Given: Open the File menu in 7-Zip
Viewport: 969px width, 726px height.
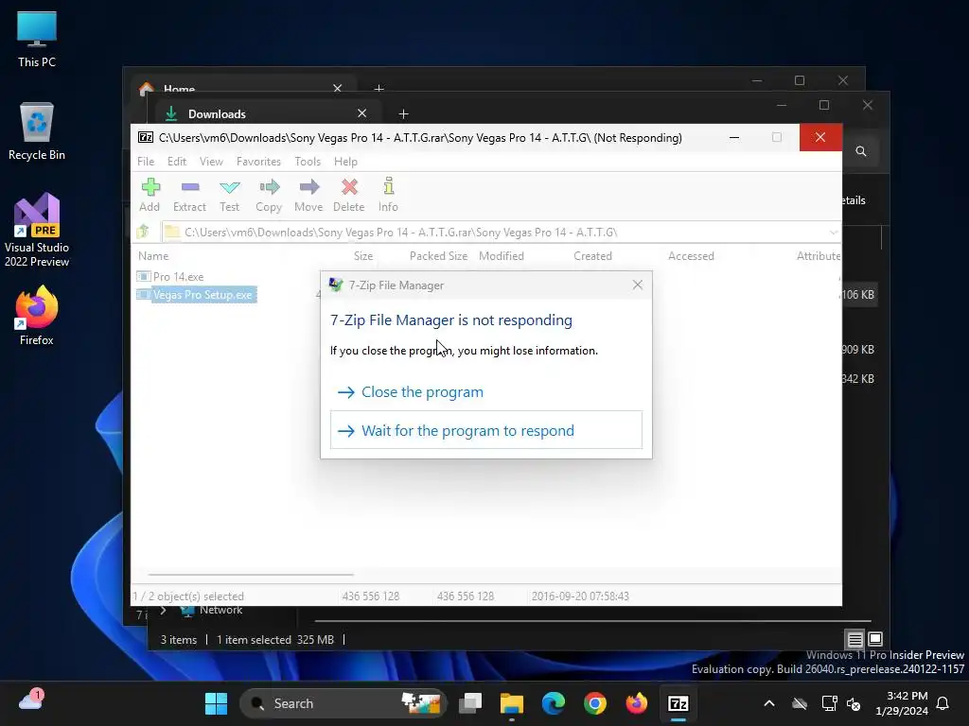Looking at the screenshot, I should coord(146,161).
